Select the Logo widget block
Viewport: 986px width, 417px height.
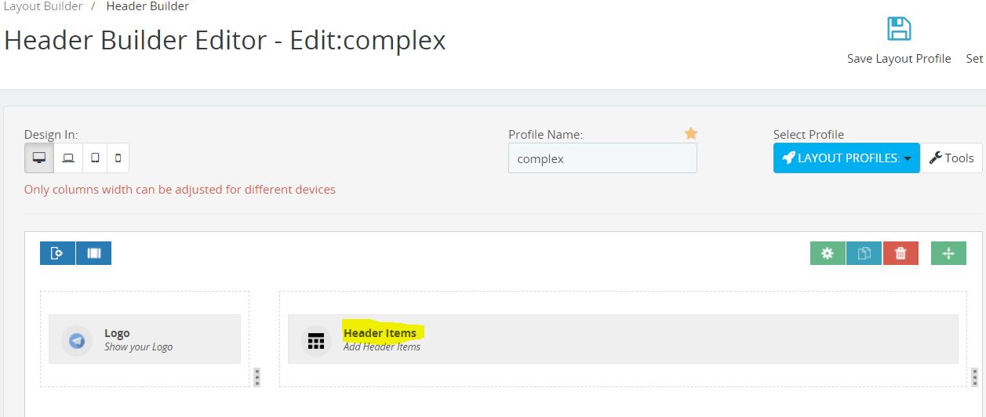144,339
